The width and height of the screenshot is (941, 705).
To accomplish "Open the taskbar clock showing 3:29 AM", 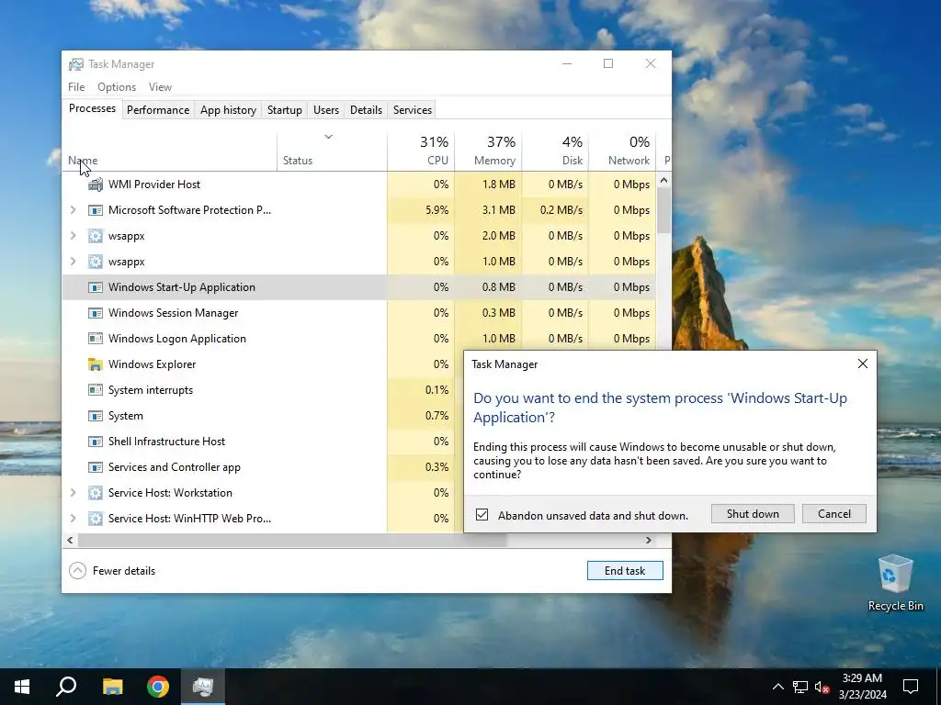I will tap(862, 687).
